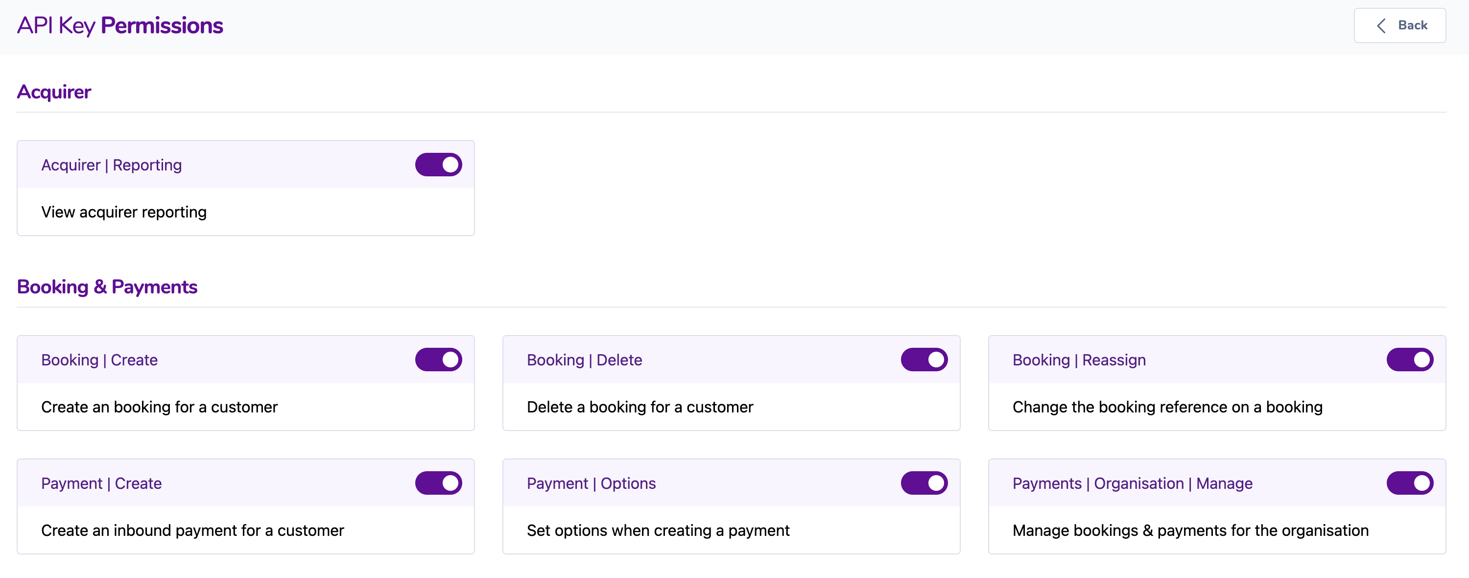Click the API Key Permissions page title

[120, 26]
